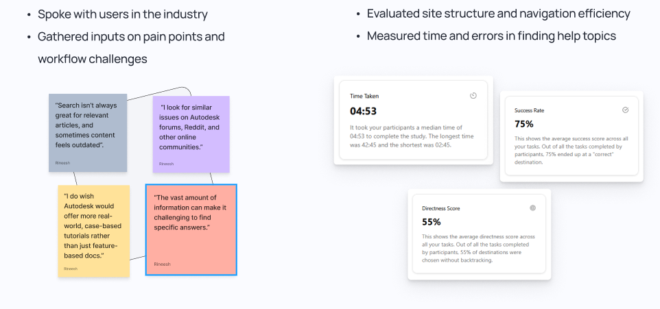Open the Directness Score card

[479, 234]
